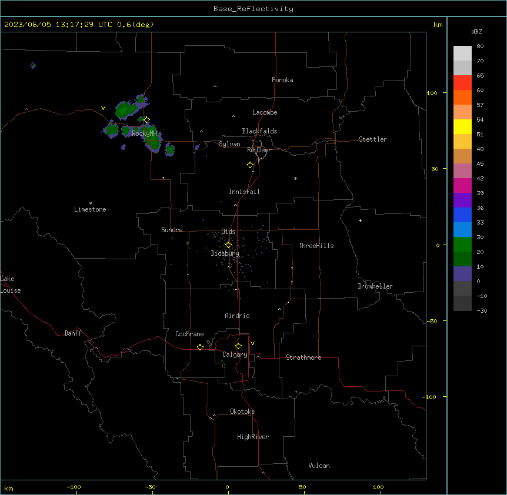Click the Cochrane label

click(x=189, y=334)
